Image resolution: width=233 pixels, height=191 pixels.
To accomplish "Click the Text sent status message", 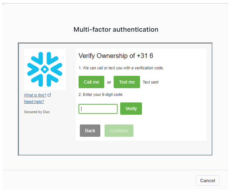I will tap(150, 82).
